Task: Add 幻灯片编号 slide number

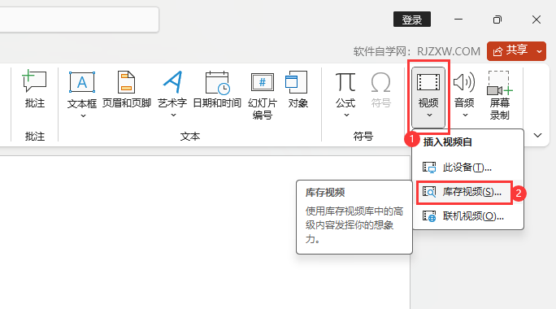Action: (x=263, y=95)
